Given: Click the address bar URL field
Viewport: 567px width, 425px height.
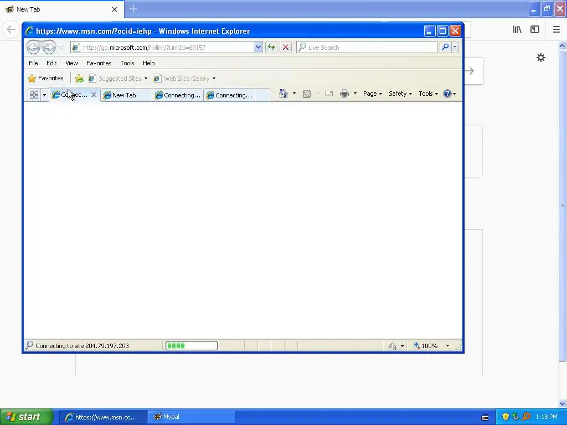Looking at the screenshot, I should tap(162, 48).
